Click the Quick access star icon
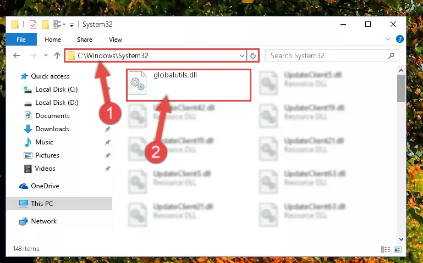423x263 pixels. click(24, 76)
